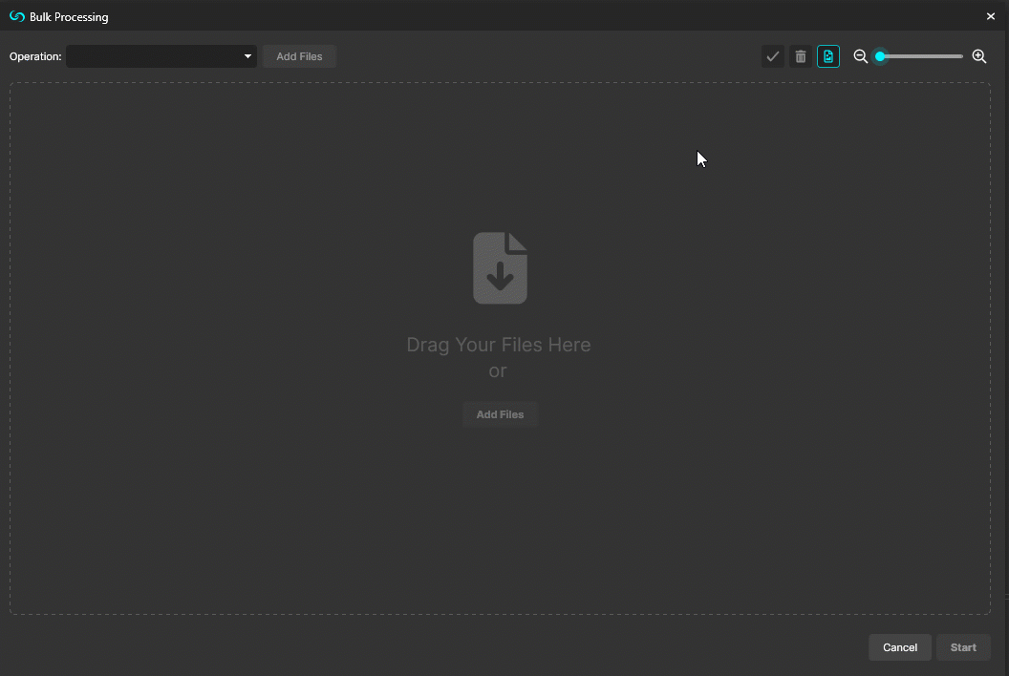Click the Drag Your Files Here text
This screenshot has height=676, width=1009.
pos(499,345)
